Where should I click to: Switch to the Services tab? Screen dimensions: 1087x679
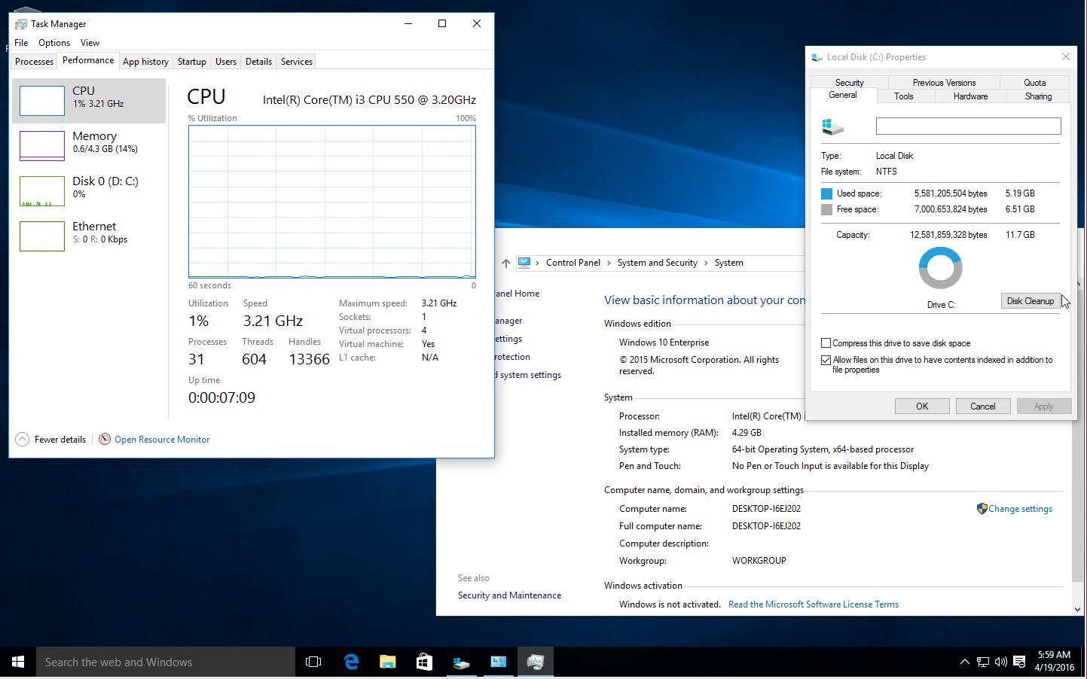click(x=297, y=62)
